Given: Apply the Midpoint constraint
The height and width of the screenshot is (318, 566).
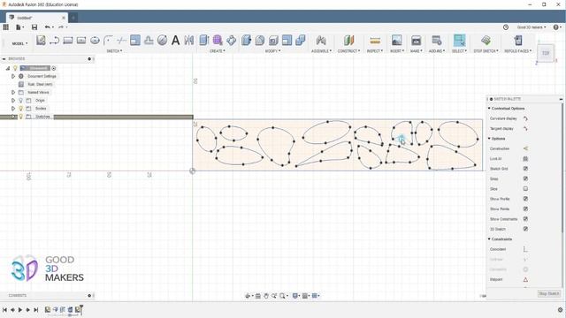Looking at the screenshot, I should (x=525, y=279).
